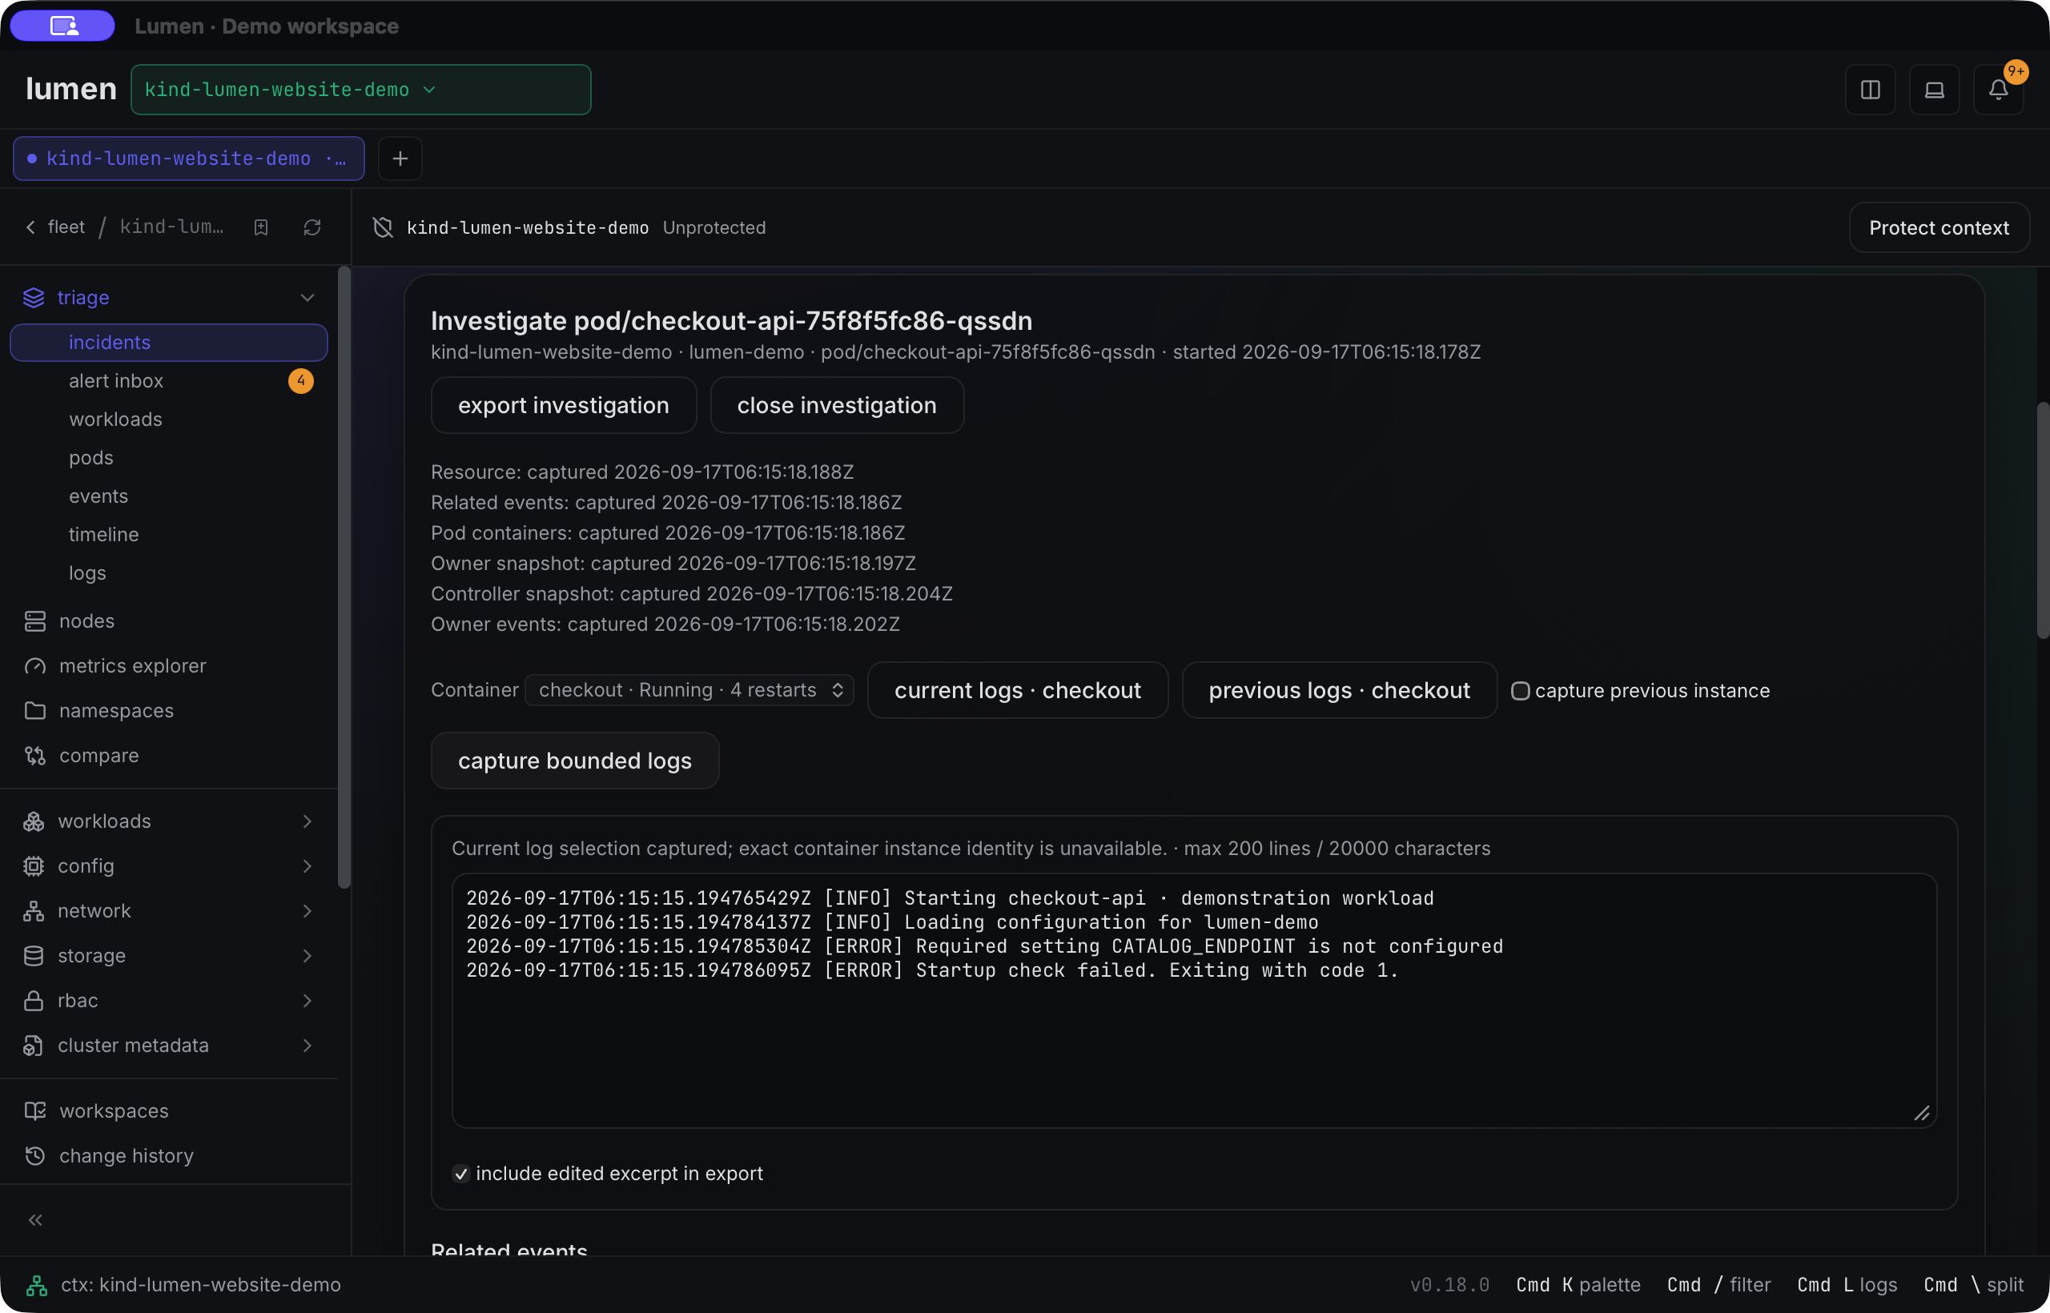The image size is (2050, 1313).
Task: Click the fleet breadcrumb link
Action: pos(66,227)
